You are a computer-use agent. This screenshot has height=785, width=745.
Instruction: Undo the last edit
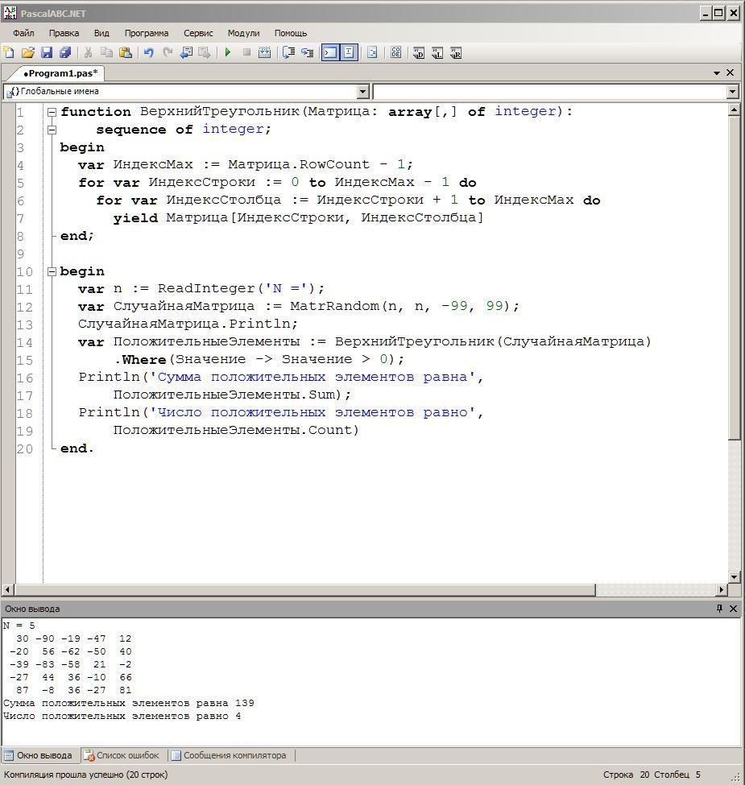pyautogui.click(x=149, y=52)
